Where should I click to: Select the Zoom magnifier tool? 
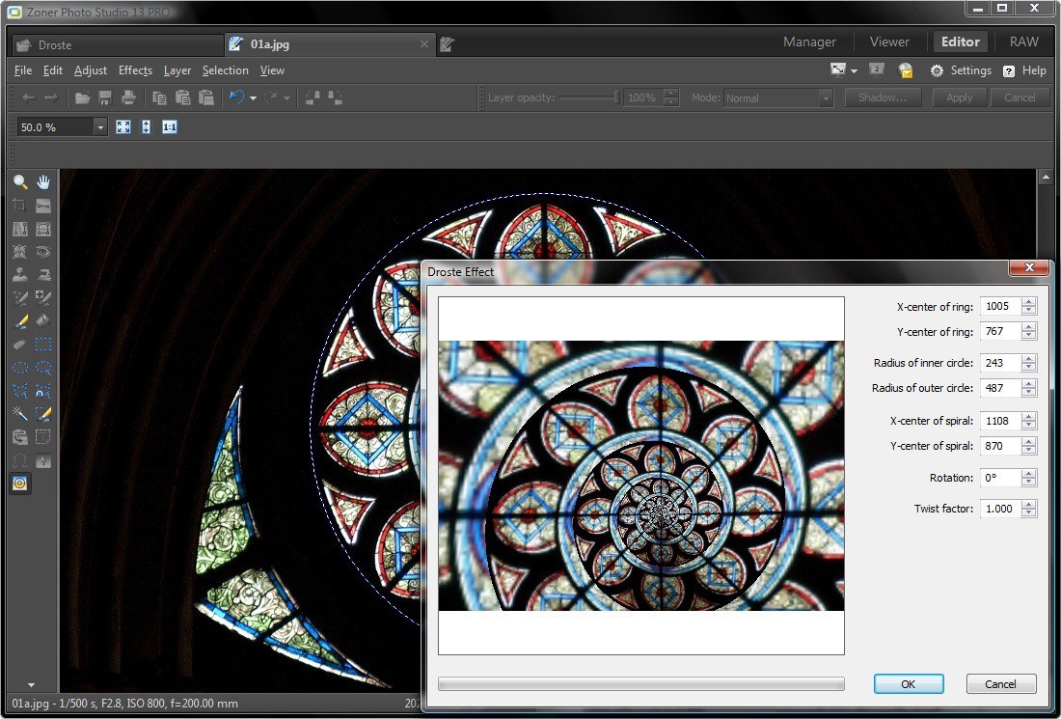point(19,181)
